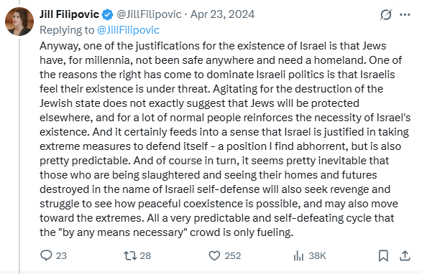Image resolution: width=422 pixels, height=274 pixels.
Task: Click the Jill Filipovic display name
Action: pos(70,14)
